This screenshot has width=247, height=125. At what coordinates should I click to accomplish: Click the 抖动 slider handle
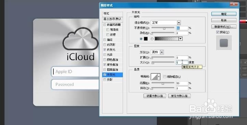(152, 89)
